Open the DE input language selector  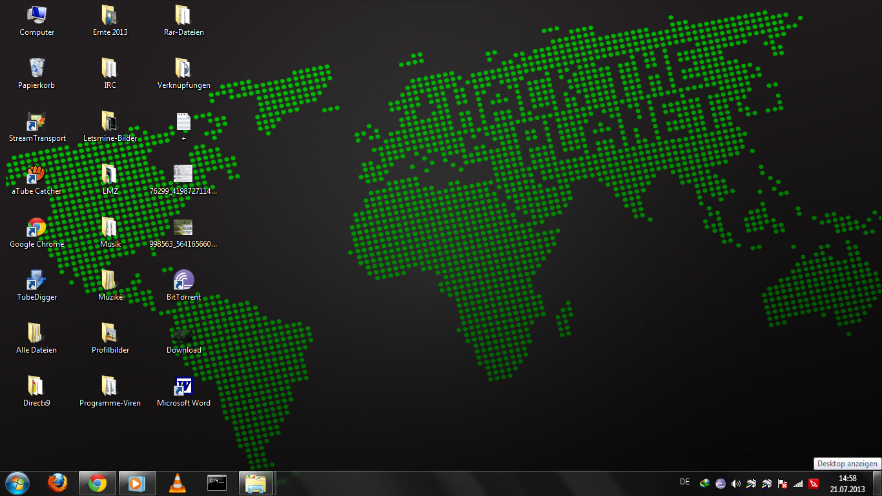point(685,482)
